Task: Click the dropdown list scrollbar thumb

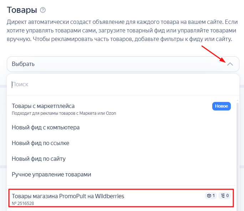Action: [238, 155]
